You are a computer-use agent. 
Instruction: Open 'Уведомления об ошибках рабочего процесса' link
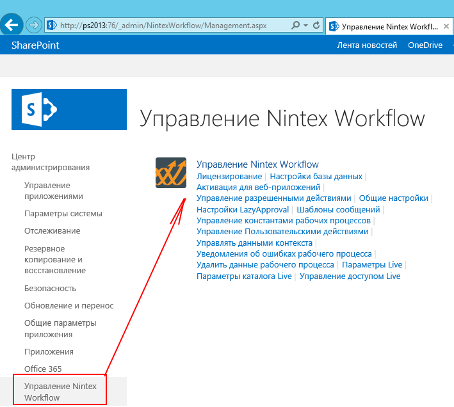tap(284, 254)
